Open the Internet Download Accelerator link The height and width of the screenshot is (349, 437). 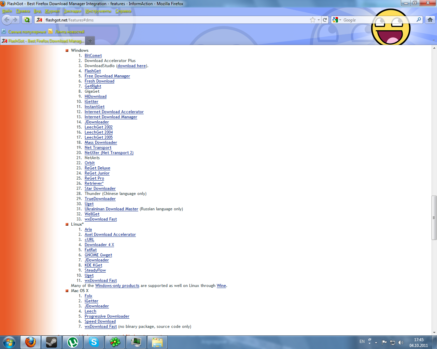[x=114, y=112]
